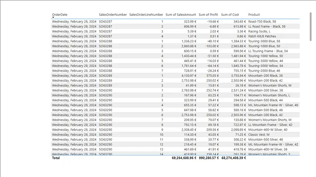Click the sort arrow under OrderDate

click(53, 18)
